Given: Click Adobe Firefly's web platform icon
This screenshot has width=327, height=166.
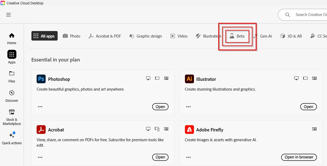Looking at the screenshot, I should tap(314, 129).
